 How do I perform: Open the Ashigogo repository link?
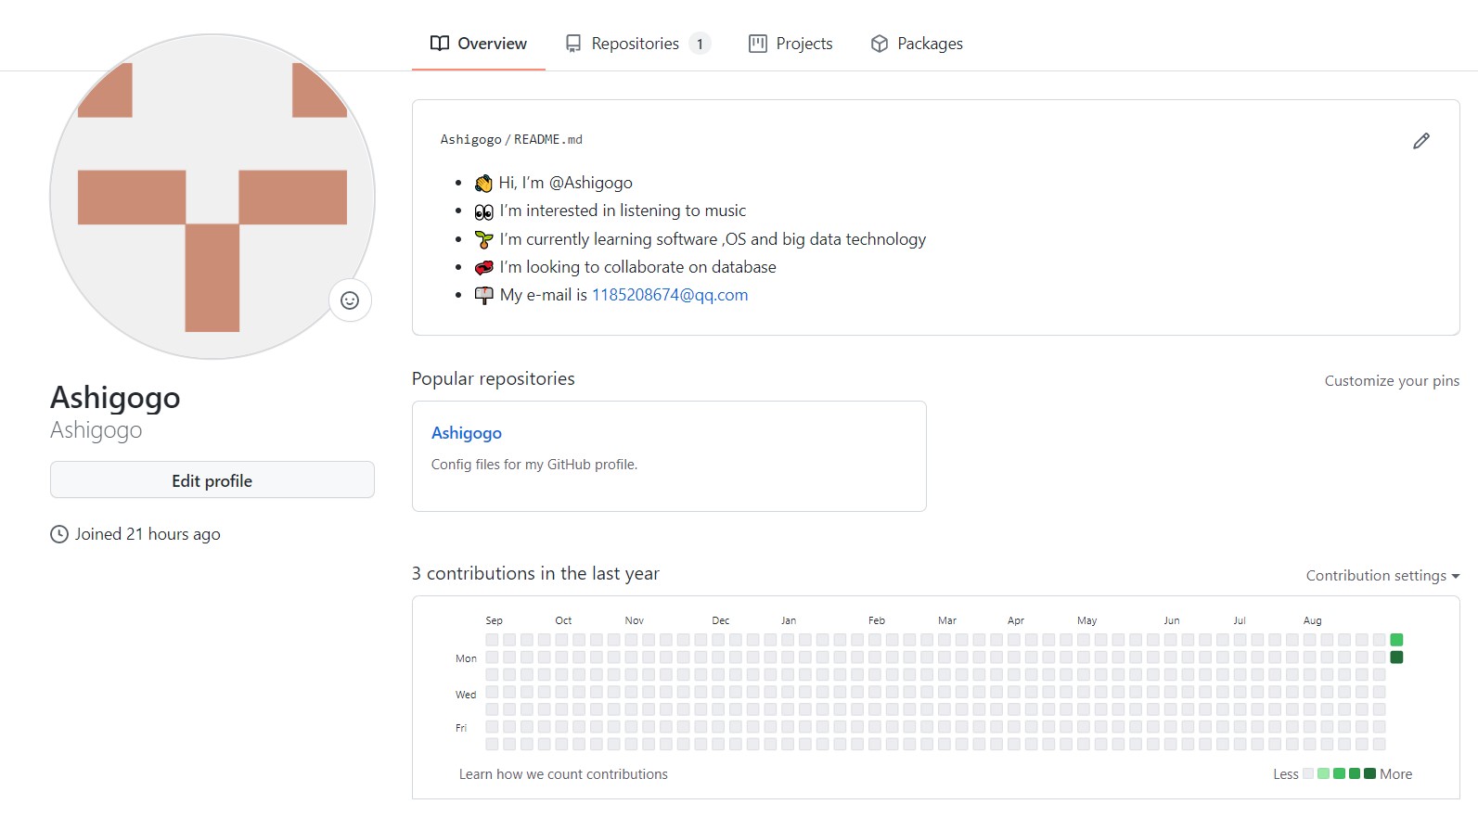pos(467,433)
